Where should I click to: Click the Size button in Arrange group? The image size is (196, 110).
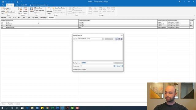click(x=113, y=10)
